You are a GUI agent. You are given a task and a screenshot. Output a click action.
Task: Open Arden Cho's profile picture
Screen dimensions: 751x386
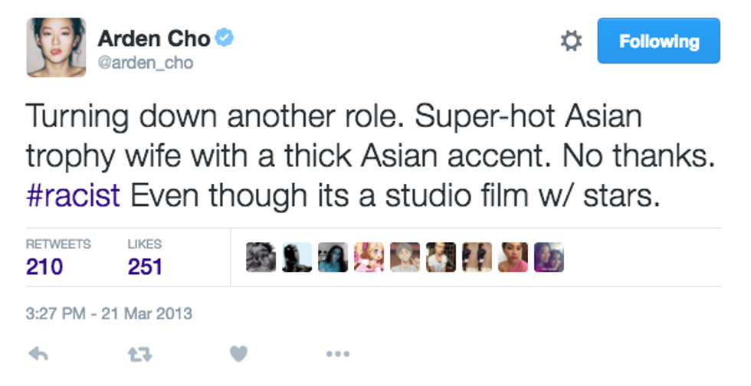click(x=56, y=47)
